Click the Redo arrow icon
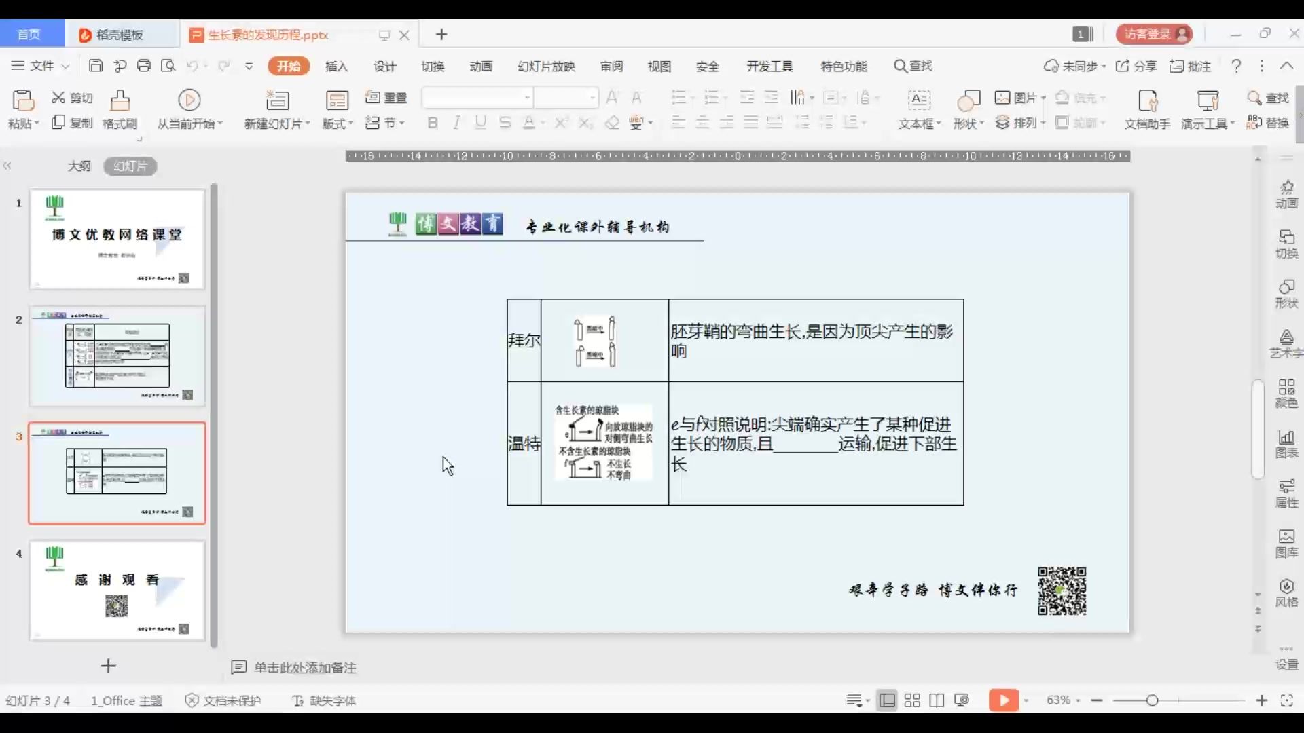The width and height of the screenshot is (1304, 733). click(x=223, y=66)
